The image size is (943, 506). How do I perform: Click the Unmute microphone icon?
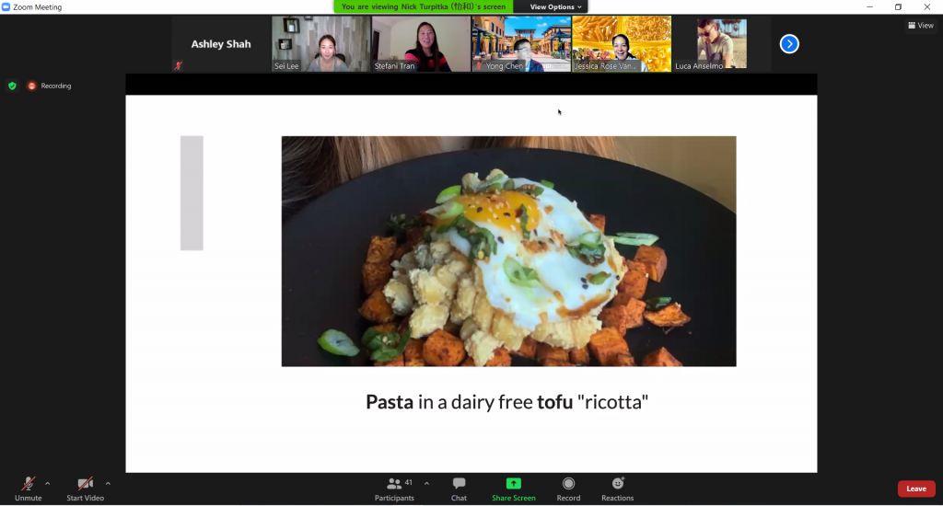[x=28, y=484]
